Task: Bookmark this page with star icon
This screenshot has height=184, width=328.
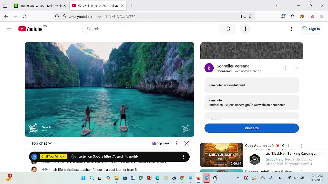Action: 251,16
